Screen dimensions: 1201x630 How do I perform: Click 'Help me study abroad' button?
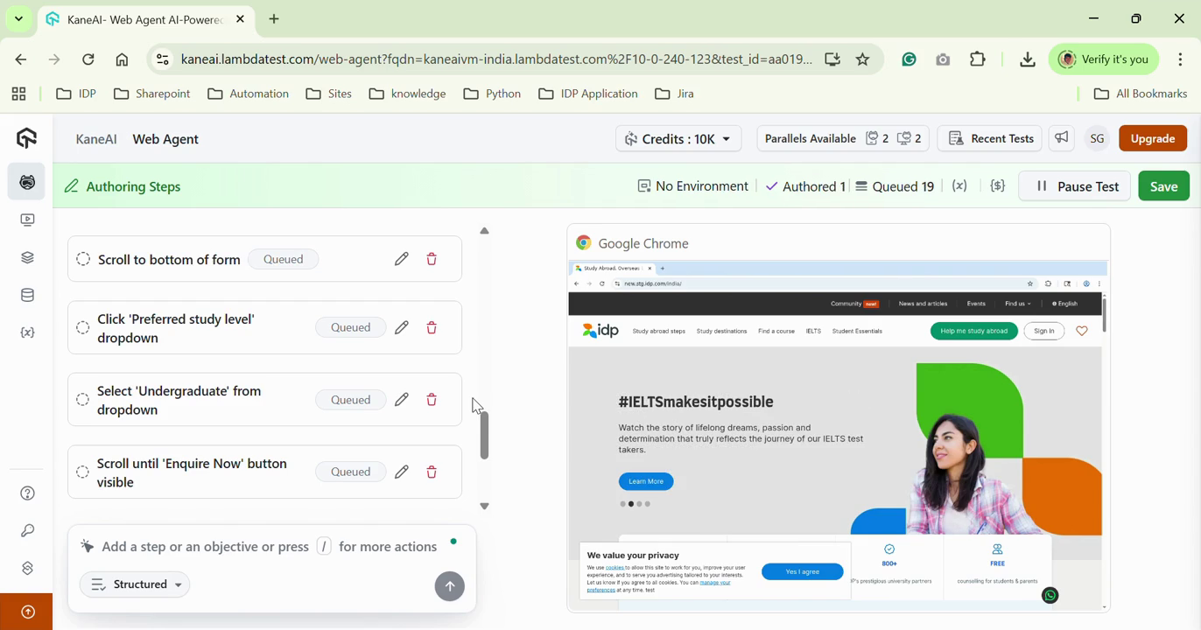click(x=973, y=331)
